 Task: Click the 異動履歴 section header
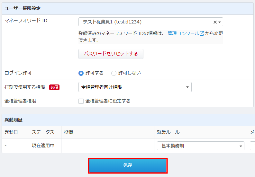pos(14,120)
